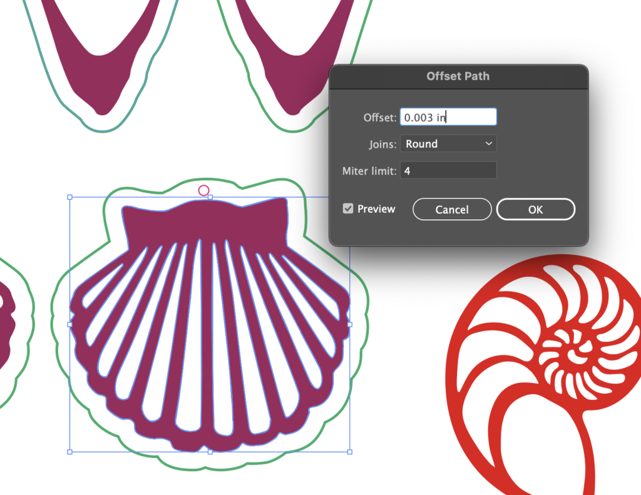Click the bottom-center bounding box handle
This screenshot has height=495, width=641.
[x=210, y=452]
